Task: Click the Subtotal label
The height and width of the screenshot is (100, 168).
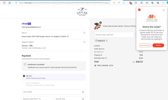Action: [97, 46]
